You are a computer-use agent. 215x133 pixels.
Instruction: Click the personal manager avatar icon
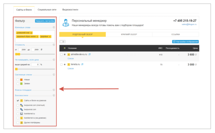coord(66,23)
